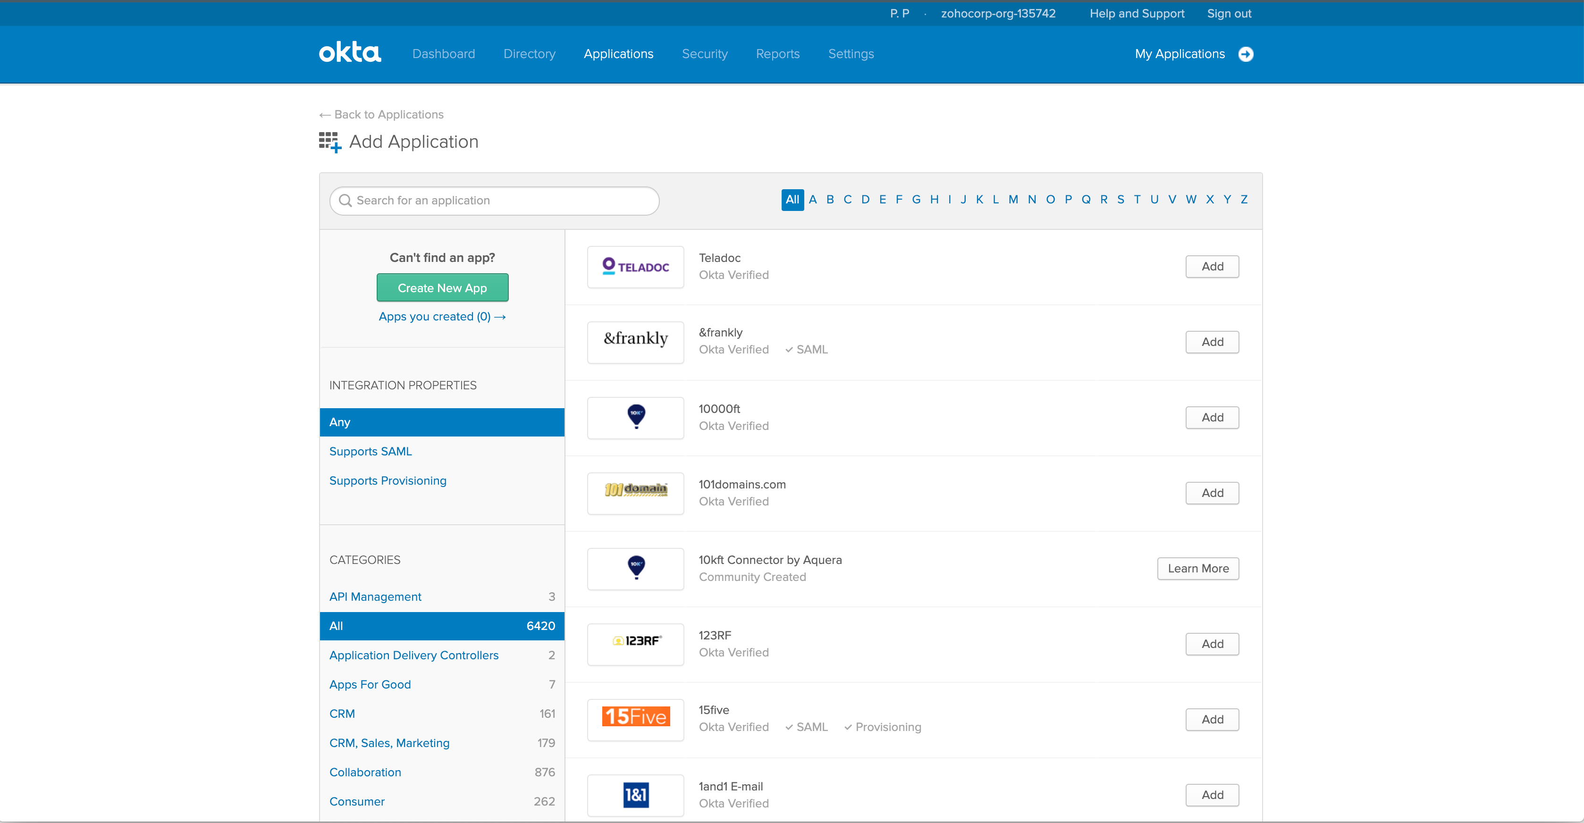Viewport: 1584px width, 823px height.
Task: Click the 123RF logo icon
Action: point(635,644)
